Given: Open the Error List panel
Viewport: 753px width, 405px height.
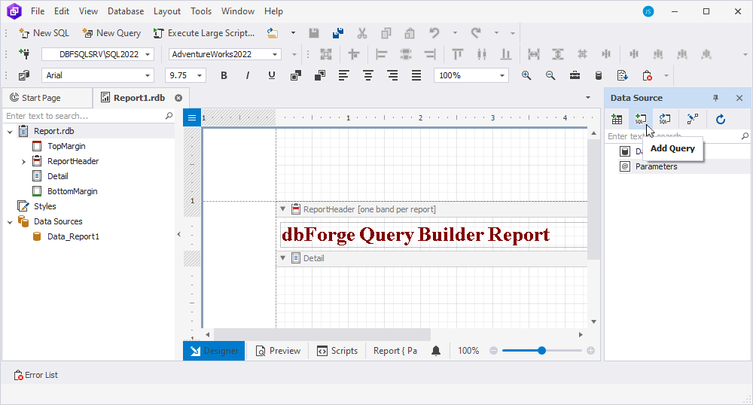Looking at the screenshot, I should click(x=36, y=375).
